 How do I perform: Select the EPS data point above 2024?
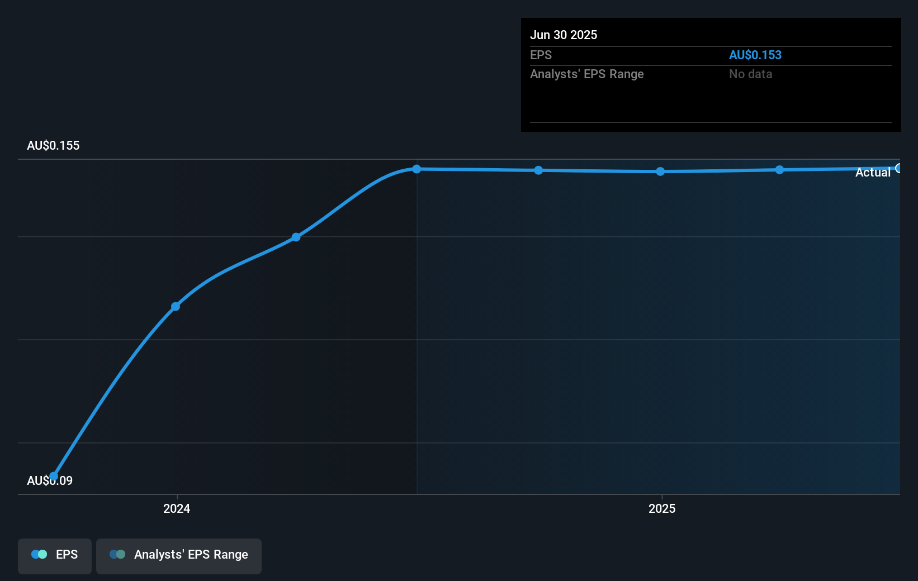point(176,306)
